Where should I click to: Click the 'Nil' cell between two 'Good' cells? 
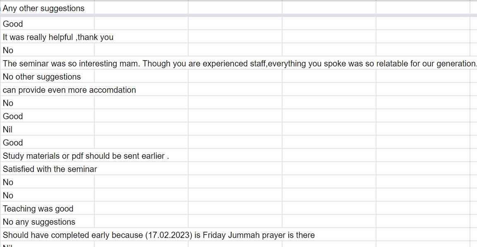(x=7, y=129)
